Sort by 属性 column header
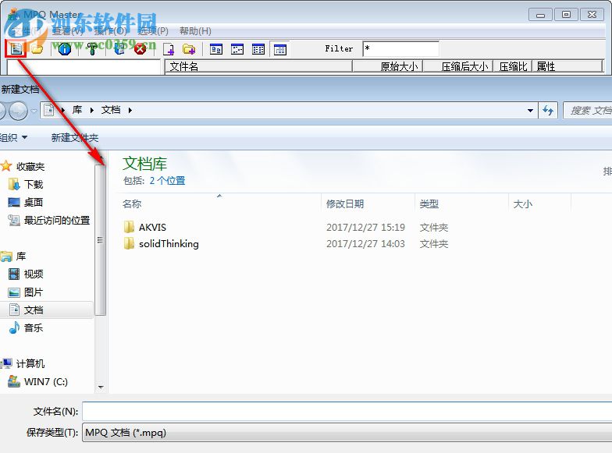The height and width of the screenshot is (453, 612). click(568, 66)
